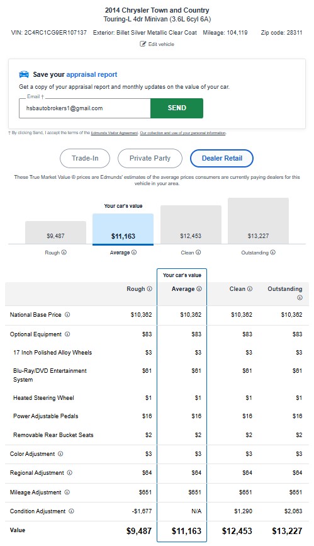The image size is (314, 546).
Task: Open Color Adjustment info icon
Action: tap(60, 453)
